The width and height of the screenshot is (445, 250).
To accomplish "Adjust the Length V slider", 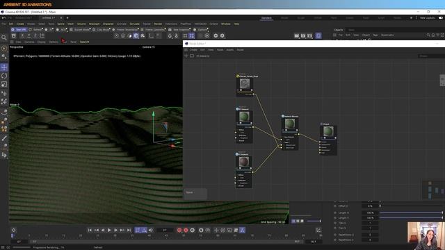I will (411, 217).
